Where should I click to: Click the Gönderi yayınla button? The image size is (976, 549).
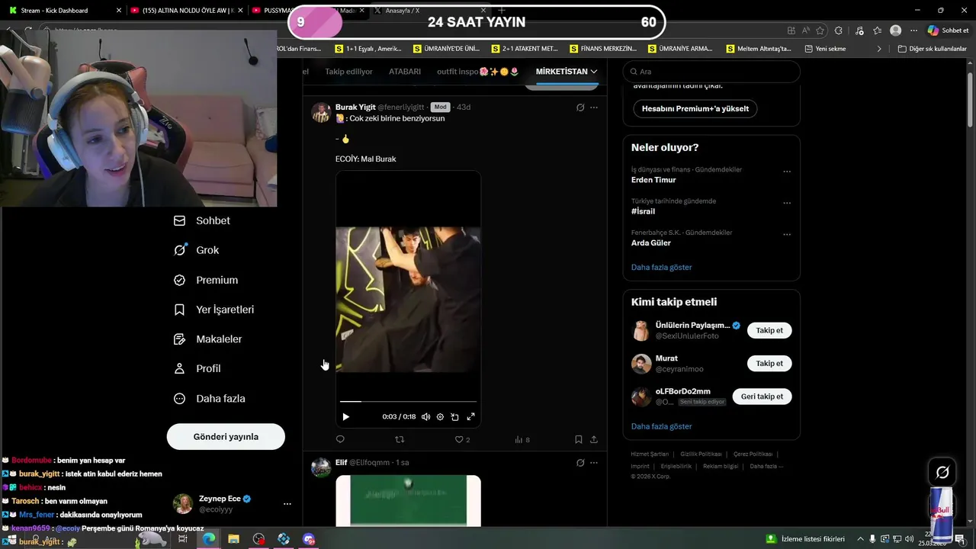tap(226, 437)
